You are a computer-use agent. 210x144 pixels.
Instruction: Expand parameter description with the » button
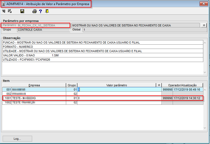coord(204,25)
